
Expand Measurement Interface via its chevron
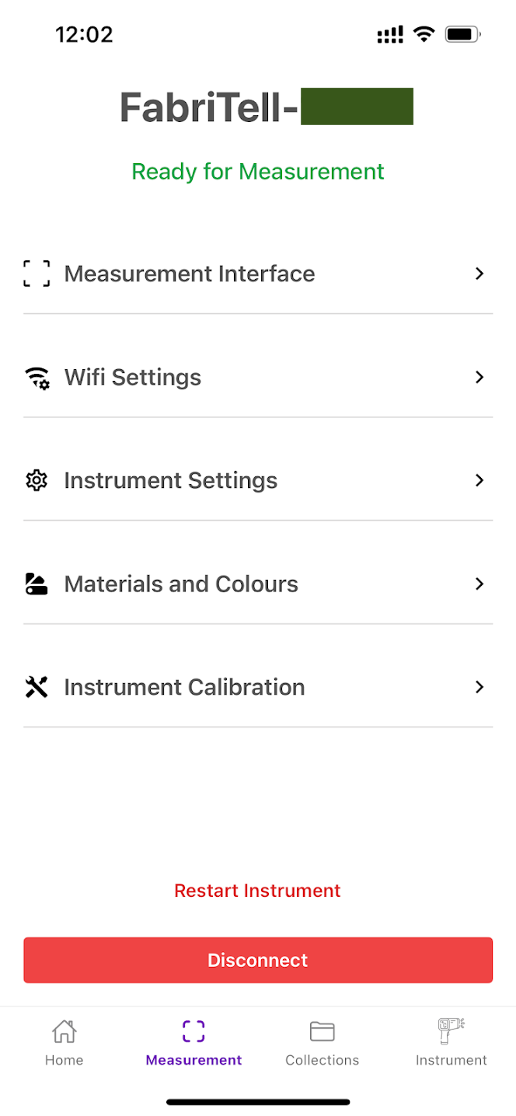(x=479, y=274)
